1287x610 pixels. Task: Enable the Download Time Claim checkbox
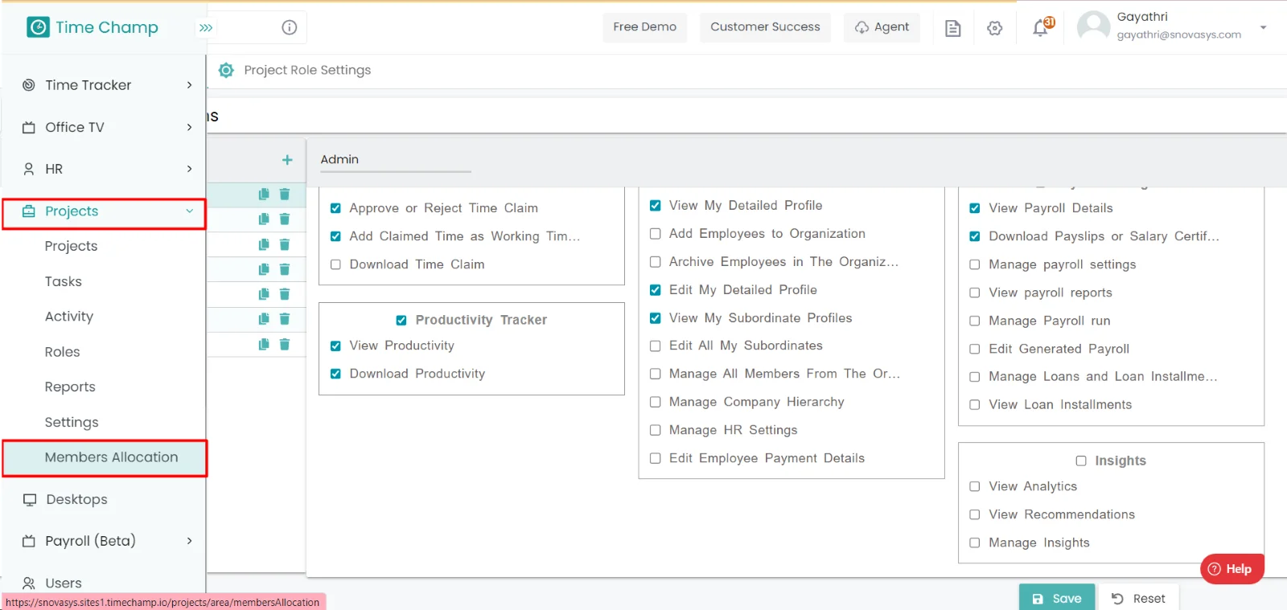[x=335, y=264]
